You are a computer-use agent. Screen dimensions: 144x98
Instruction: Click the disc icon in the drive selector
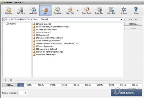click(4, 19)
